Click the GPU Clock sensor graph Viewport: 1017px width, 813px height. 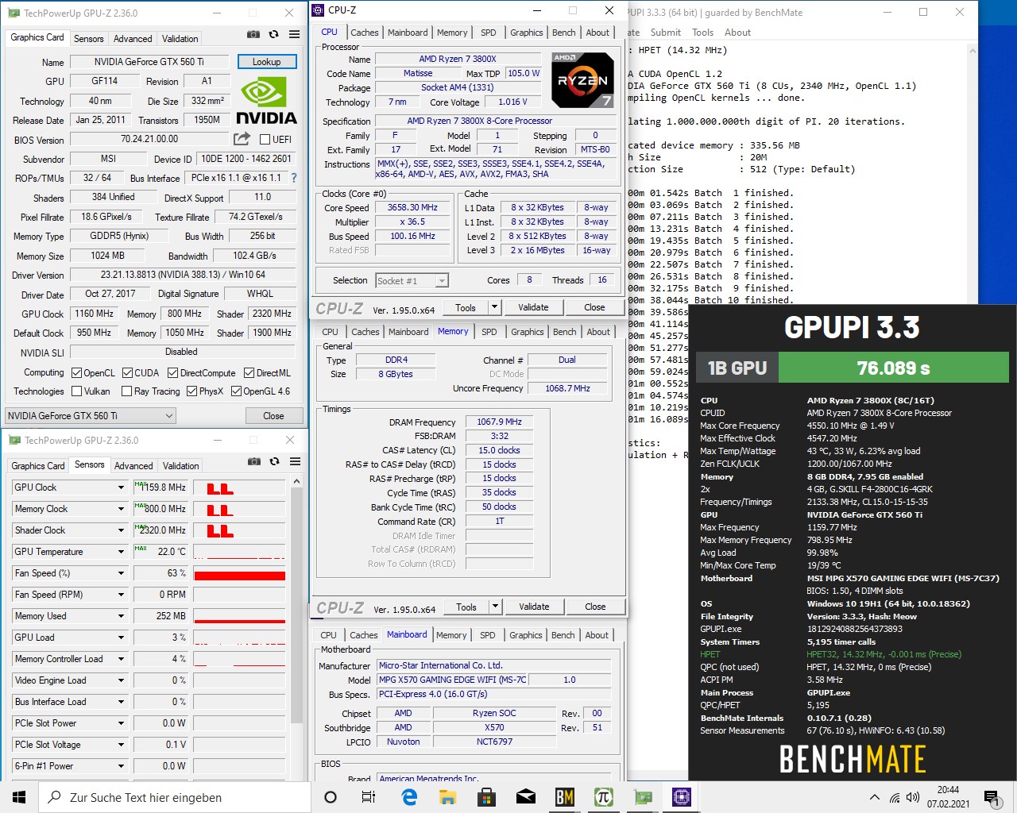coord(239,487)
